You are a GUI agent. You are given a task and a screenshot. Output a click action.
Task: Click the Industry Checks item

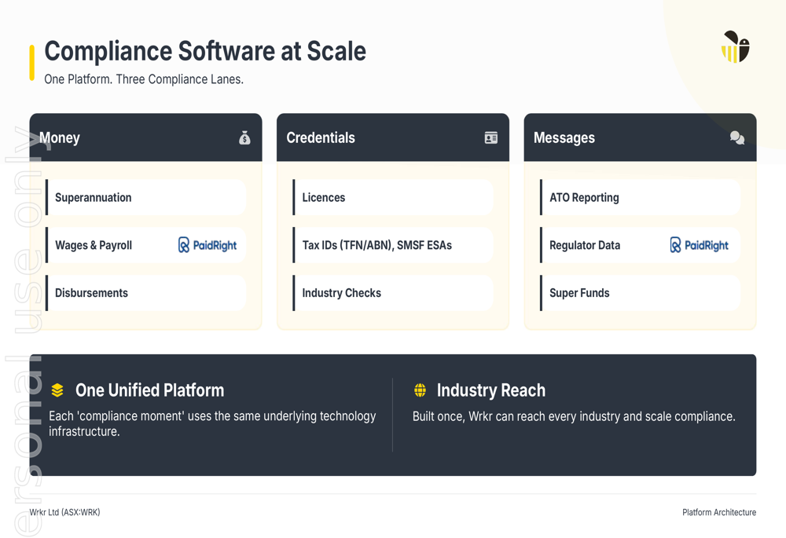click(393, 292)
